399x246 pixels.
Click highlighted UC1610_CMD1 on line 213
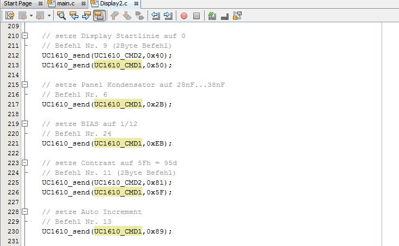(x=118, y=65)
